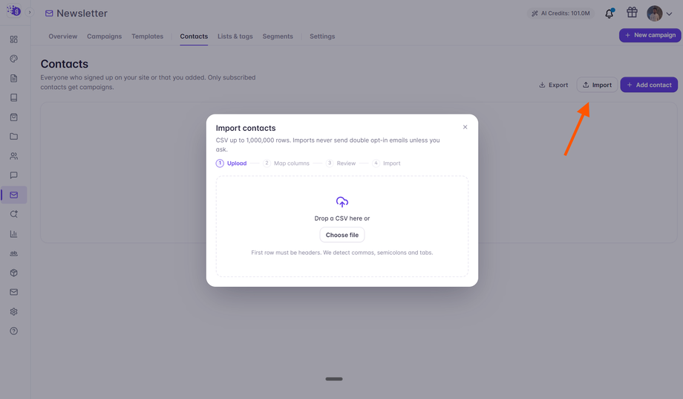Select the Contacts tab
This screenshot has width=683, height=399.
tap(194, 36)
